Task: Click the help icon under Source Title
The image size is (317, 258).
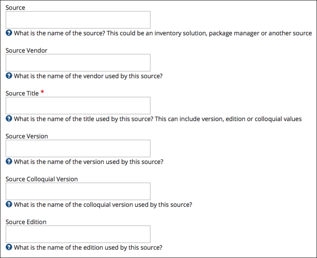Action: point(9,119)
